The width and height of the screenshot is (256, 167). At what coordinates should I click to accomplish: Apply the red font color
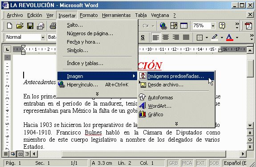click(x=229, y=37)
